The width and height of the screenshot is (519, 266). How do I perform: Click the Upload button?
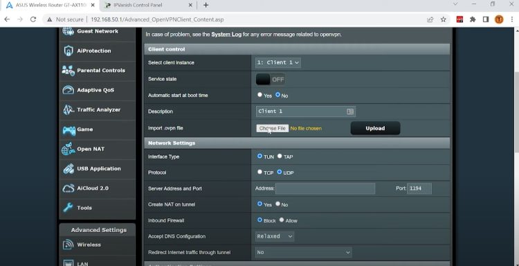point(375,128)
